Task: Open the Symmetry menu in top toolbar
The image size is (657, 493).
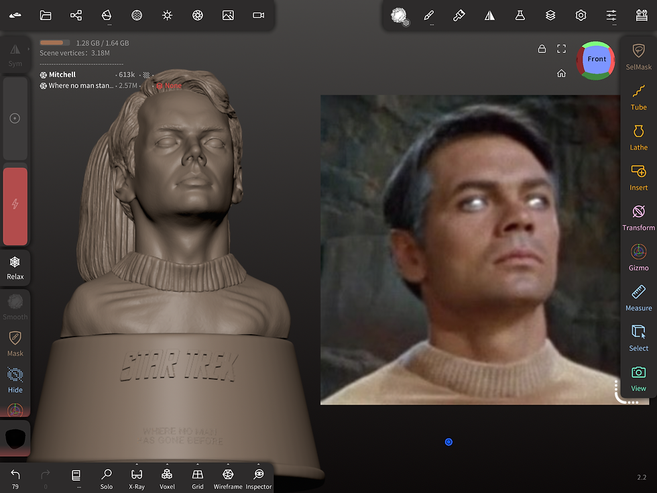Action: coord(489,15)
